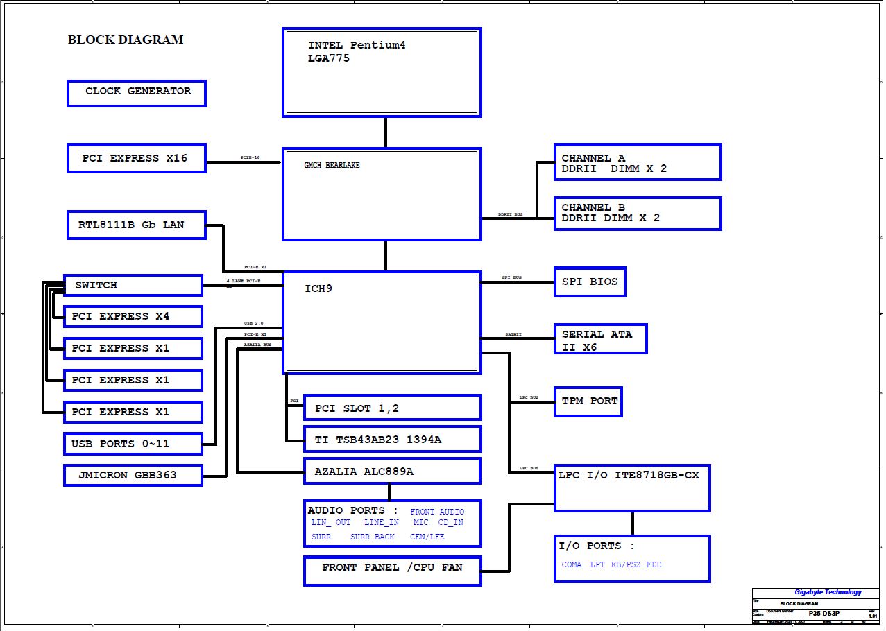Click the I/O PORTS heading text
This screenshot has width=886, height=631.
[597, 546]
